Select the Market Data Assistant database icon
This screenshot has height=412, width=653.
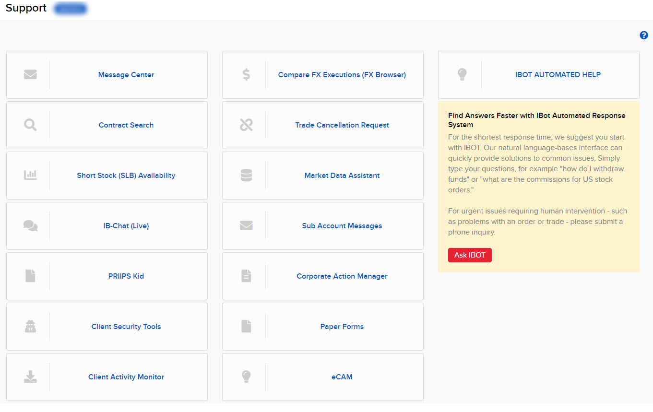[x=246, y=175]
